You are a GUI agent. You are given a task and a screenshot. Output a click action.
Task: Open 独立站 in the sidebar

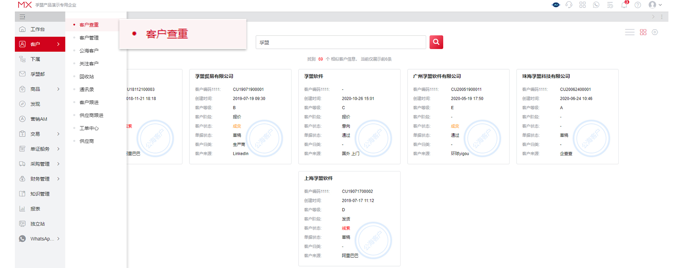(40, 224)
